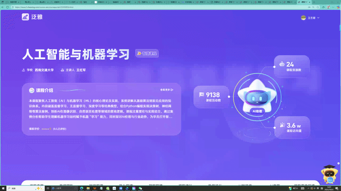Click the 课程资源数 24 card
This screenshot has width=341, height=191.
point(292,67)
